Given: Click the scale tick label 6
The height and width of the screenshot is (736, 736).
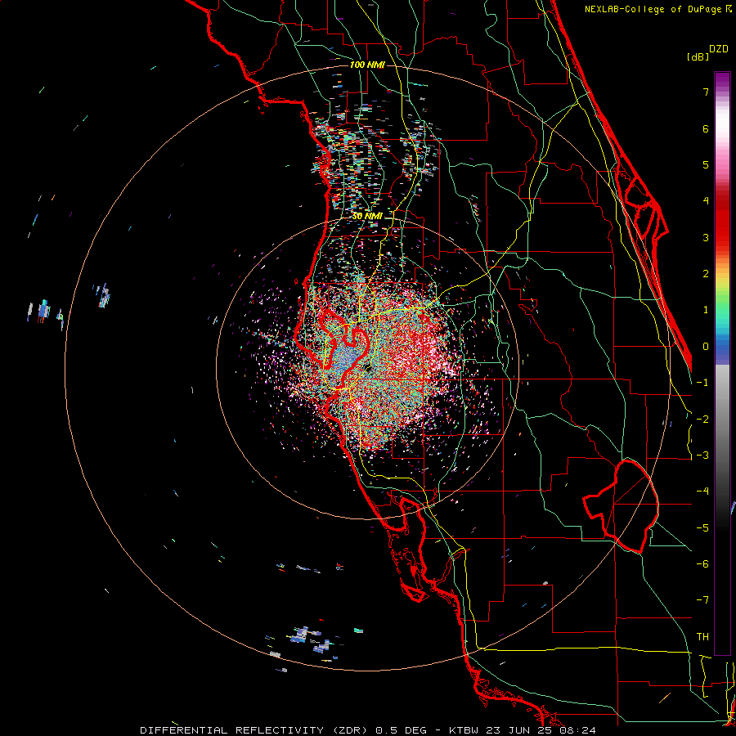Looking at the screenshot, I should 706,128.
